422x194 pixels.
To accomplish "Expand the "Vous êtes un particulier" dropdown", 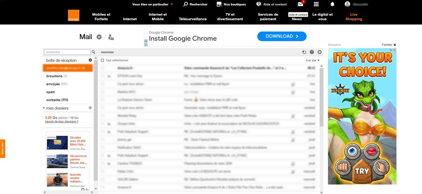I will 152,4.
